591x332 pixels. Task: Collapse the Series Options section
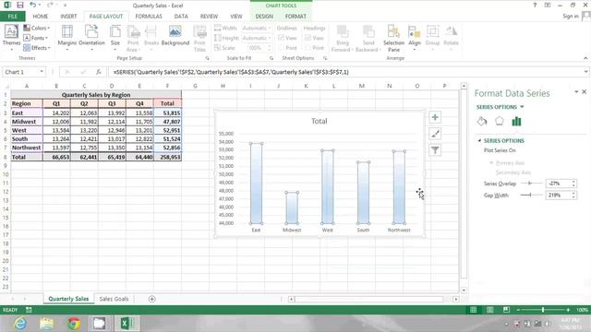(x=479, y=140)
